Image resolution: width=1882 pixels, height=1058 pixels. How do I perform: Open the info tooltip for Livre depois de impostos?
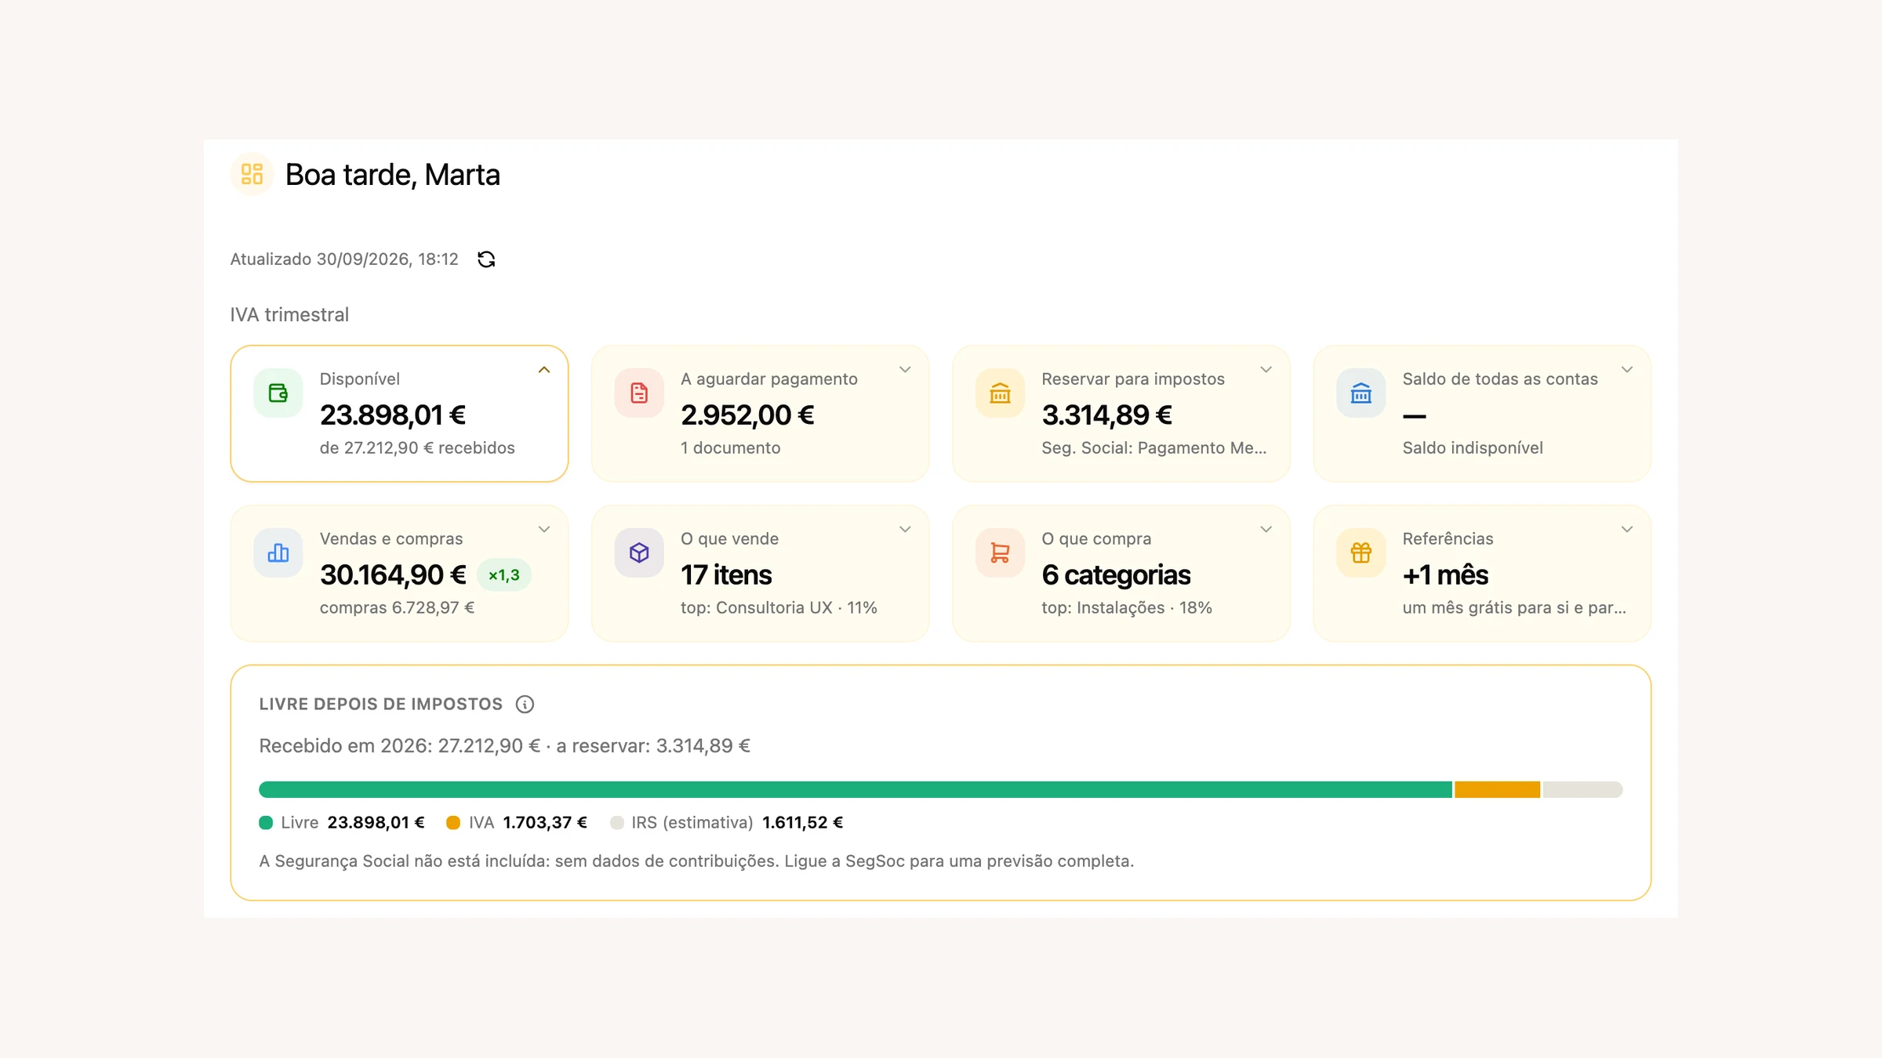click(x=525, y=704)
